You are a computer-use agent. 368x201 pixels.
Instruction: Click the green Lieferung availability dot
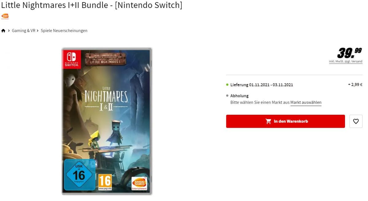pyautogui.click(x=227, y=85)
